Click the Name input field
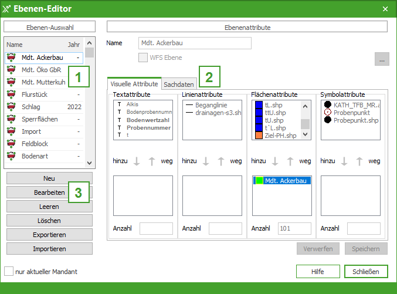 click(195, 43)
